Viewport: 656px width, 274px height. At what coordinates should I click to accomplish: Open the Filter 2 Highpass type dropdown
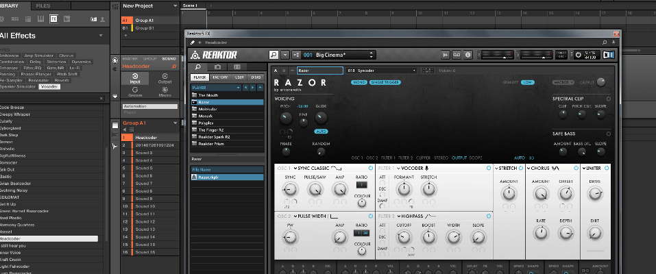(398, 216)
